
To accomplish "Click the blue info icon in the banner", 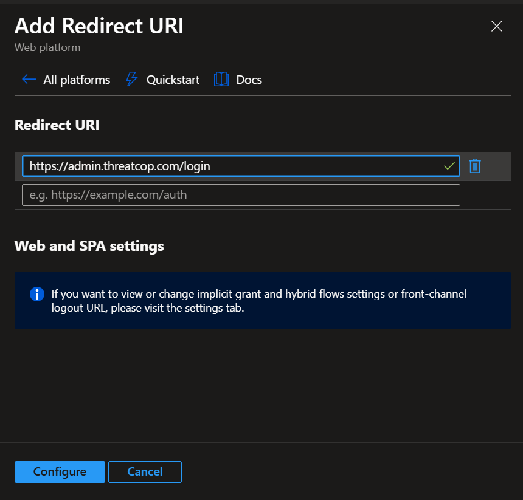I will (36, 295).
